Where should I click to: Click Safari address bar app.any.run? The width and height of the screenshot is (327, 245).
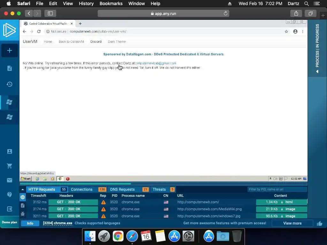pos(163,13)
